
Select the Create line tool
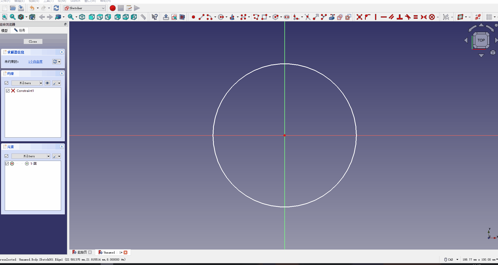[201, 17]
